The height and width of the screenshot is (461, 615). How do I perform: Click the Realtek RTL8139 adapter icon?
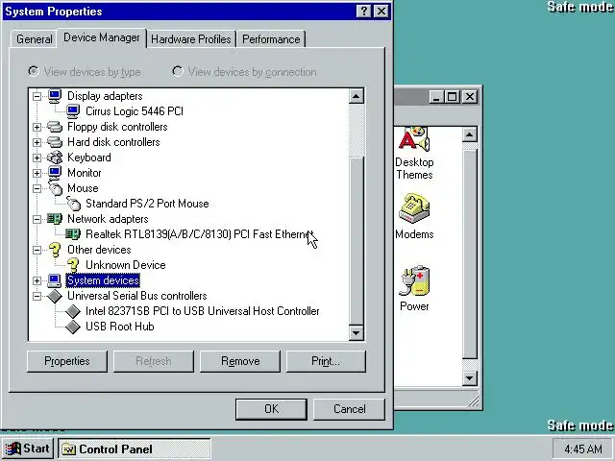click(x=73, y=234)
